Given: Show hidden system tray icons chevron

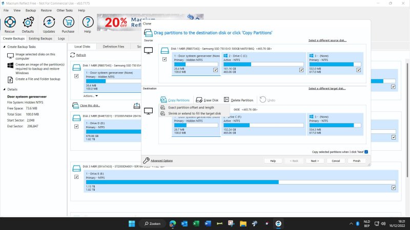Looking at the screenshot, I should 351,223.
